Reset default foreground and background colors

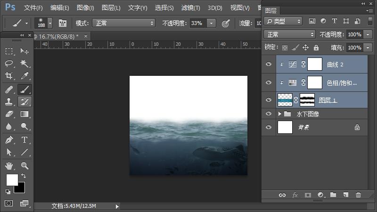pos(8,192)
